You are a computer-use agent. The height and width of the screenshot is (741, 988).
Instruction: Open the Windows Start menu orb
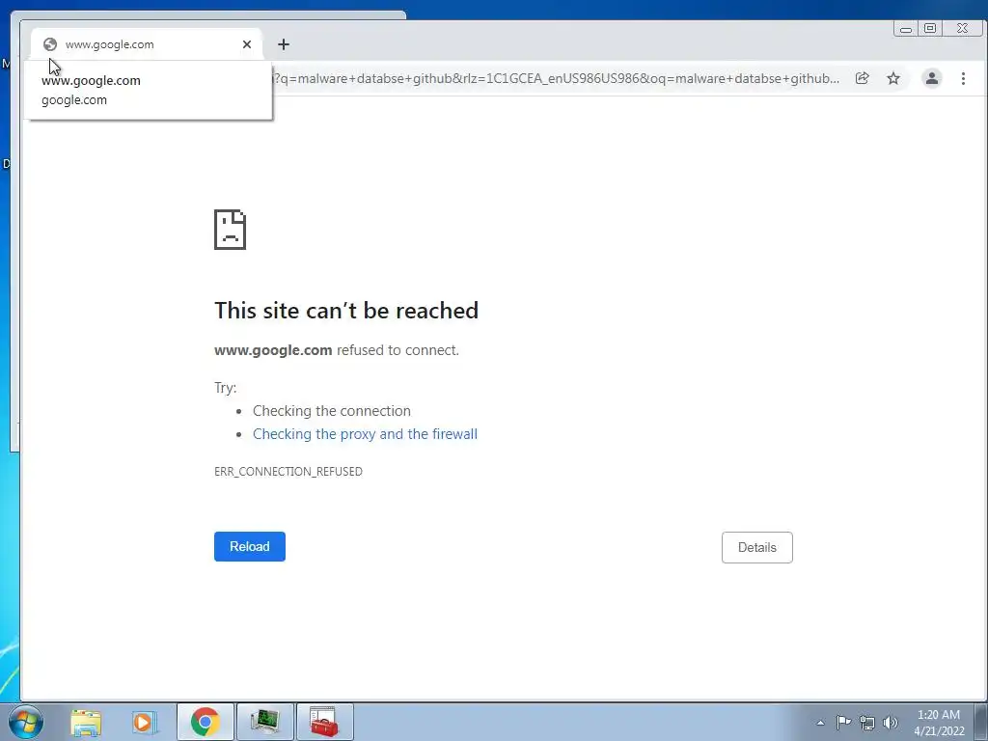pyautogui.click(x=26, y=722)
